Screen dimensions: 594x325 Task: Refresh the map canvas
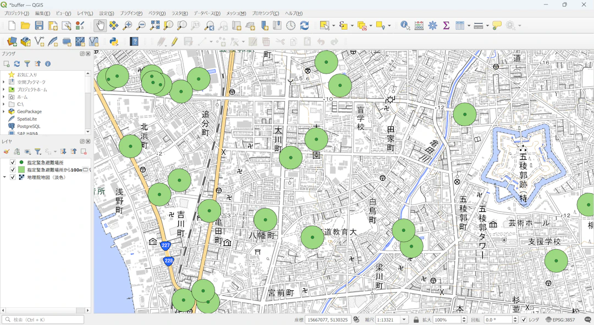tap(304, 25)
